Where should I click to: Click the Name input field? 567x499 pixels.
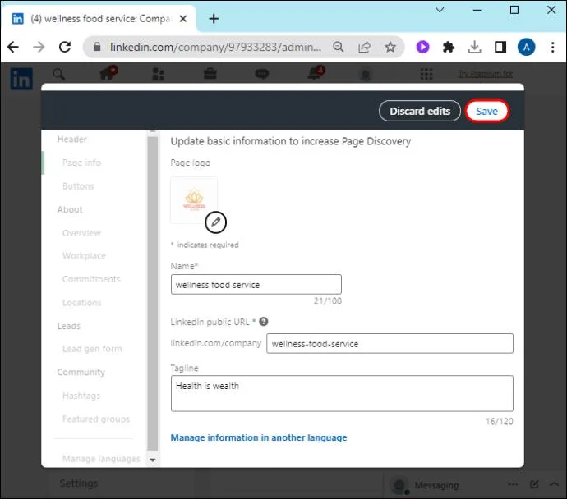256,285
